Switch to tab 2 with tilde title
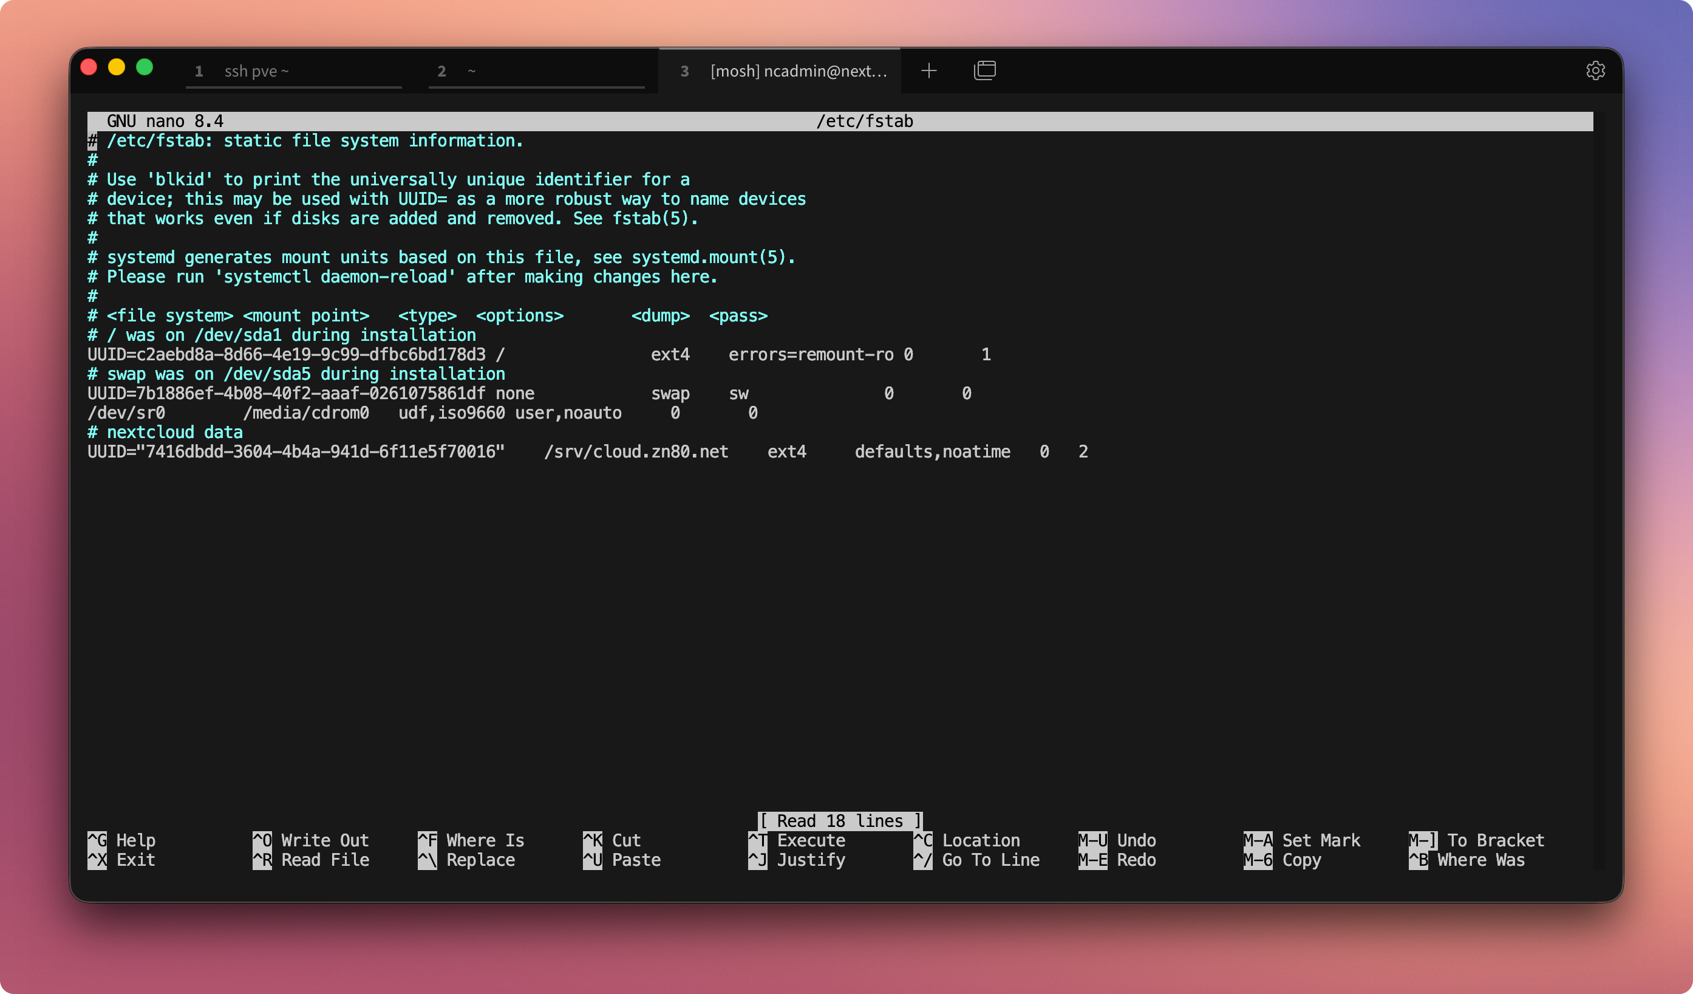The height and width of the screenshot is (994, 1693). (x=536, y=71)
